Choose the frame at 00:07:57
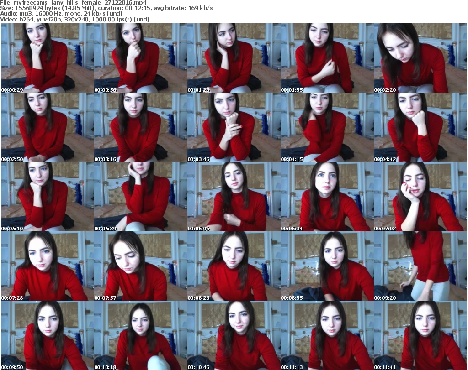Screen dimensions: 468x370 pos(141,266)
